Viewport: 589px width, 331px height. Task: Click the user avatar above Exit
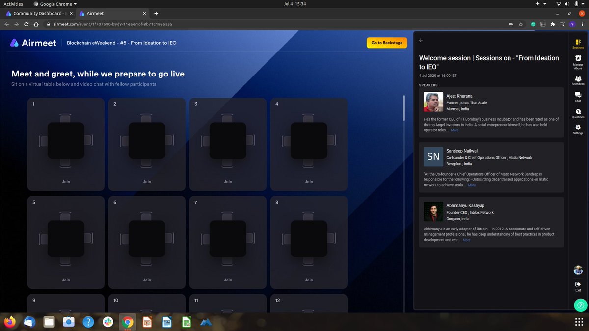pos(578,270)
